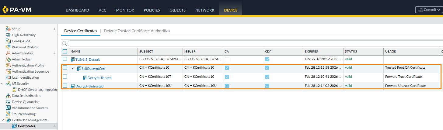Image resolution: width=443 pixels, height=130 pixels.
Task: Click CA checkbox for SelfDecryptCert
Action: click(x=227, y=68)
